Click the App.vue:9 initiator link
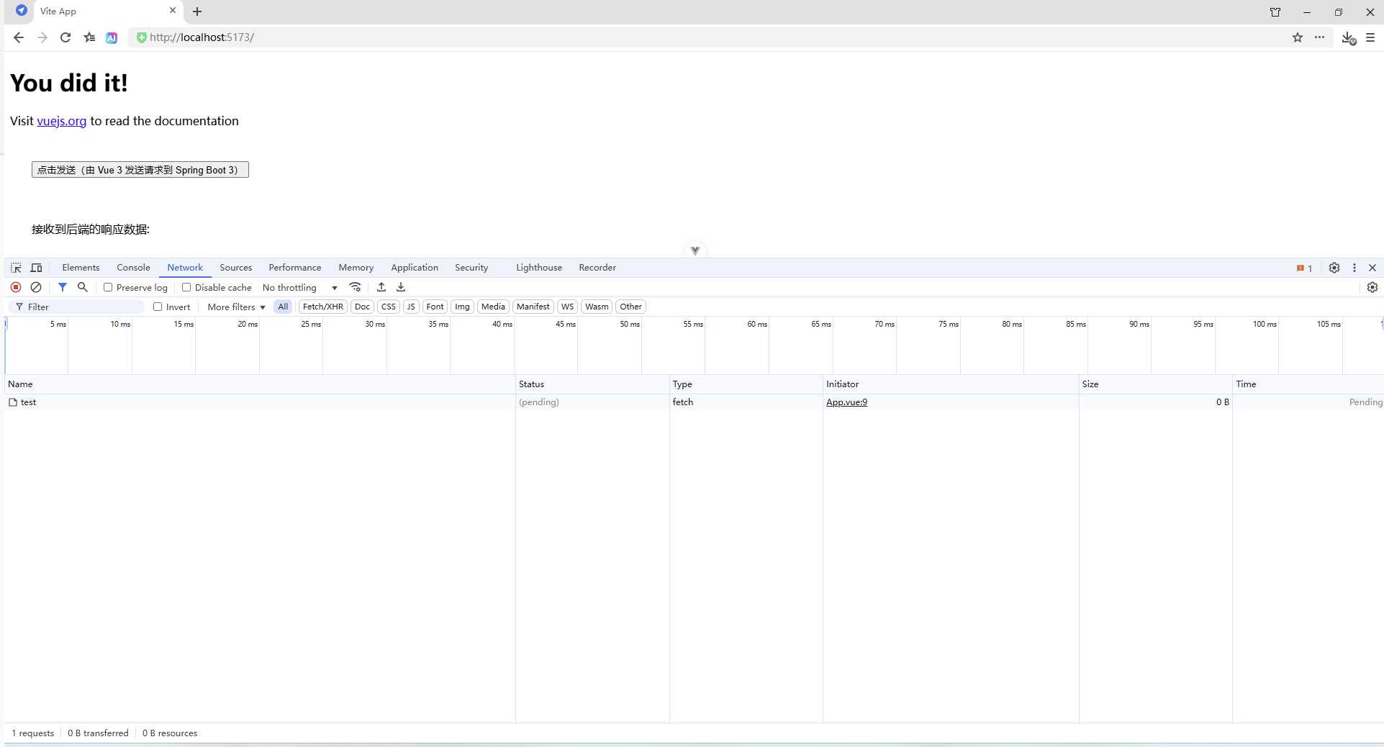The height and width of the screenshot is (747, 1384). [x=846, y=402]
